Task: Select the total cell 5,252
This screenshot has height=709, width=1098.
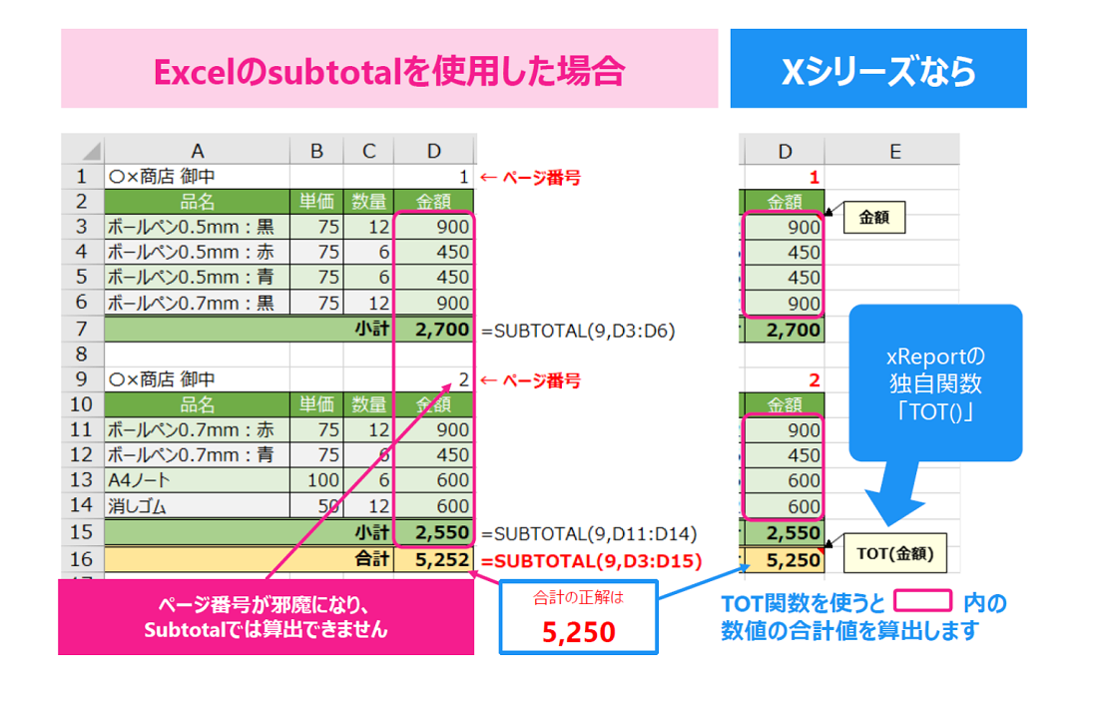Action: click(x=434, y=558)
